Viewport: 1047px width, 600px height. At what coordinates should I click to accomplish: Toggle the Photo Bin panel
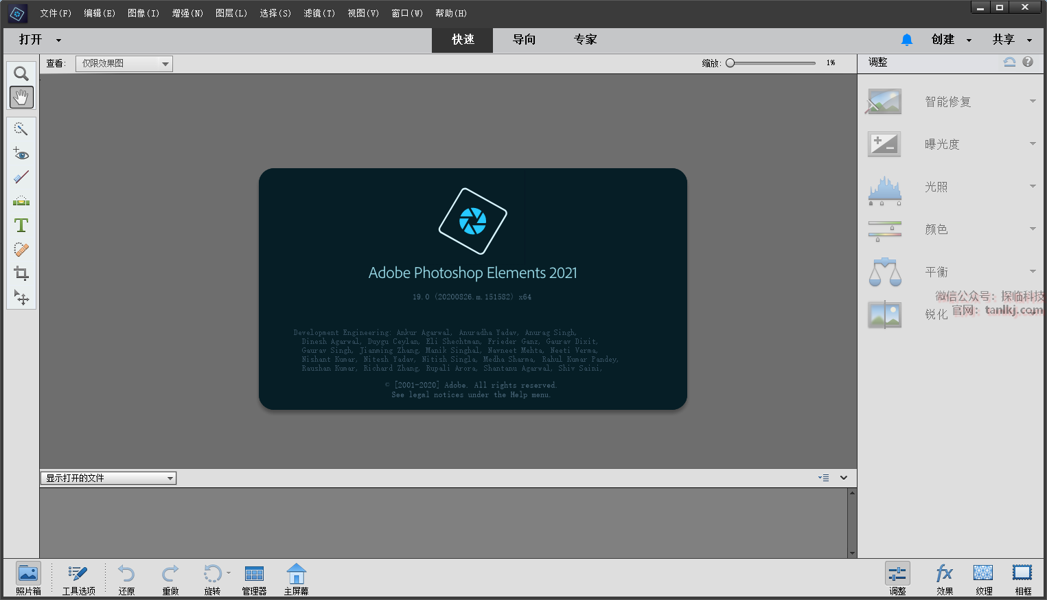click(x=28, y=578)
